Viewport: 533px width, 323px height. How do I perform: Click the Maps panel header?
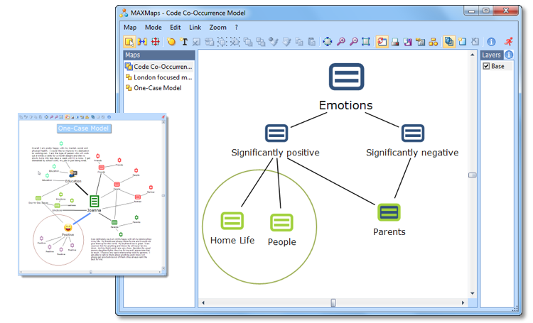(159, 55)
